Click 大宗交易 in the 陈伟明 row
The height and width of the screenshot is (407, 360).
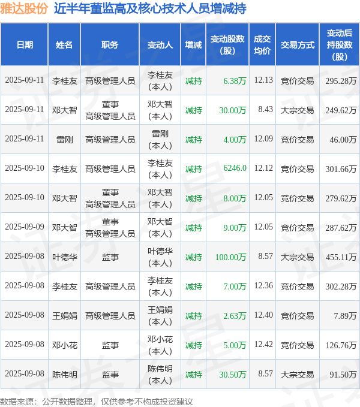[297, 374]
